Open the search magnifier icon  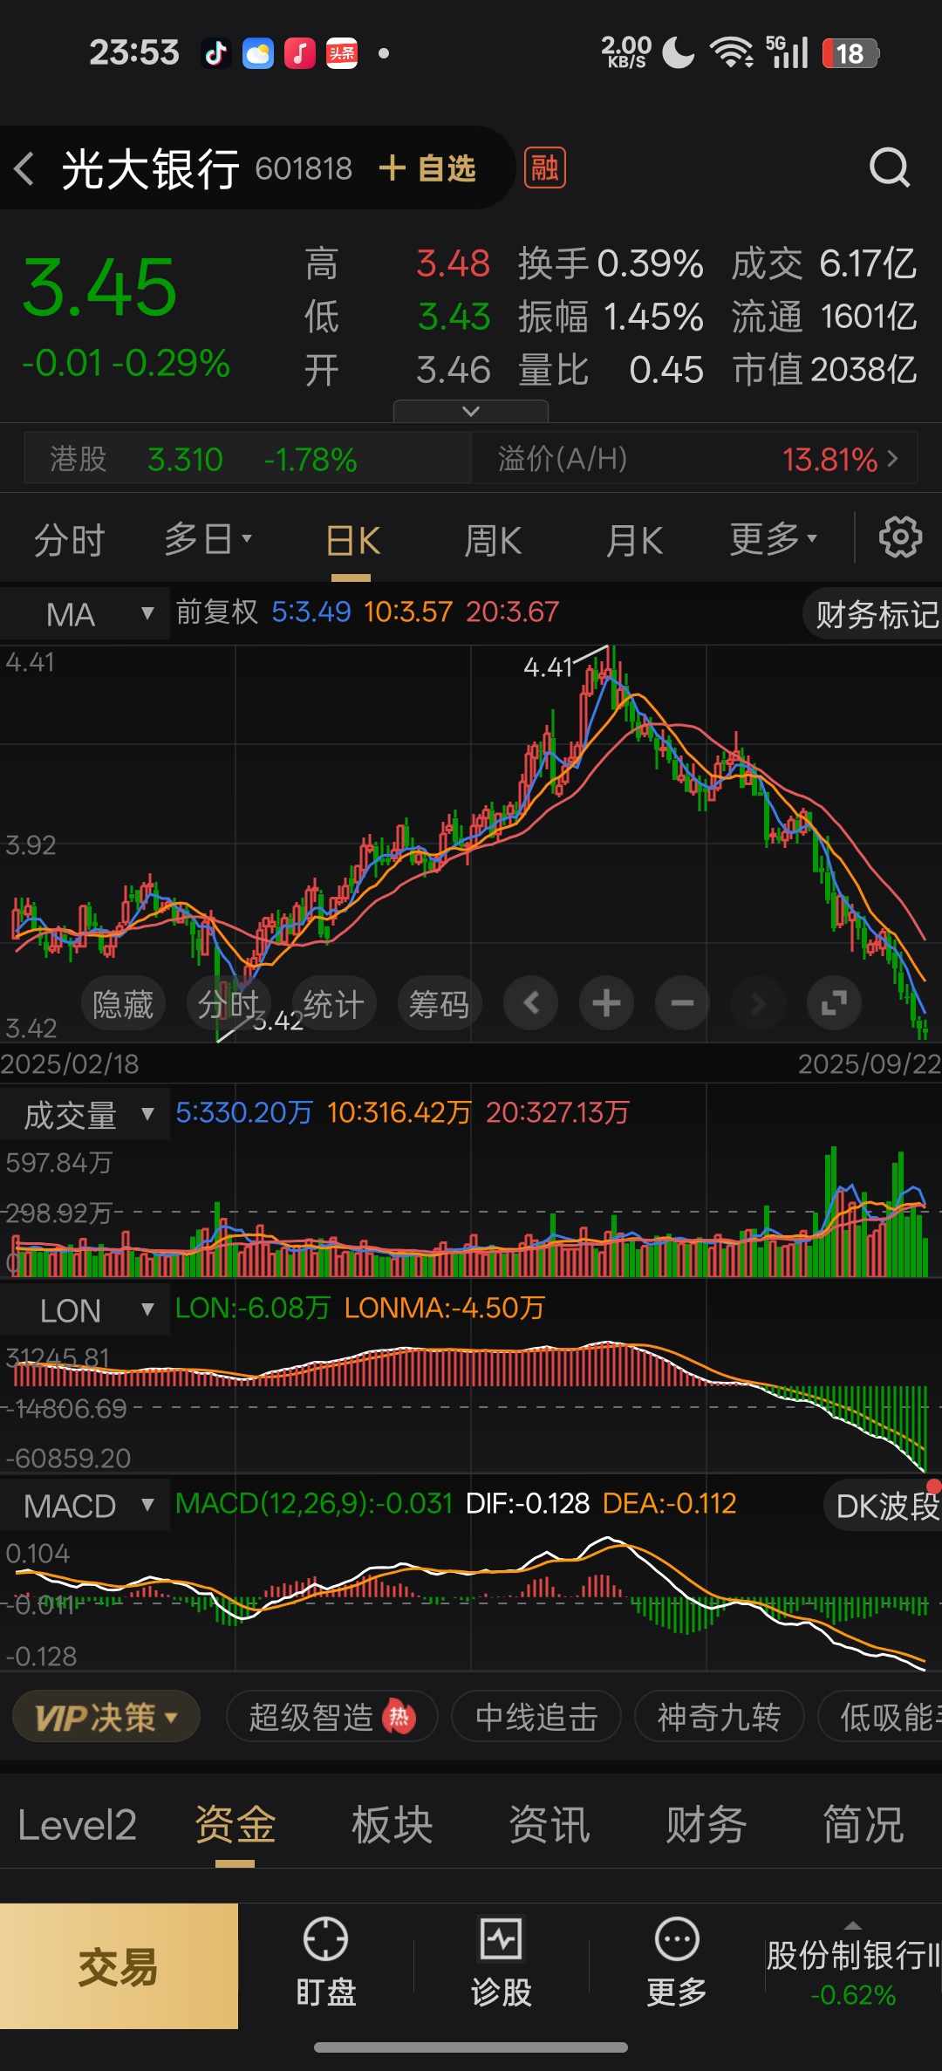click(890, 167)
